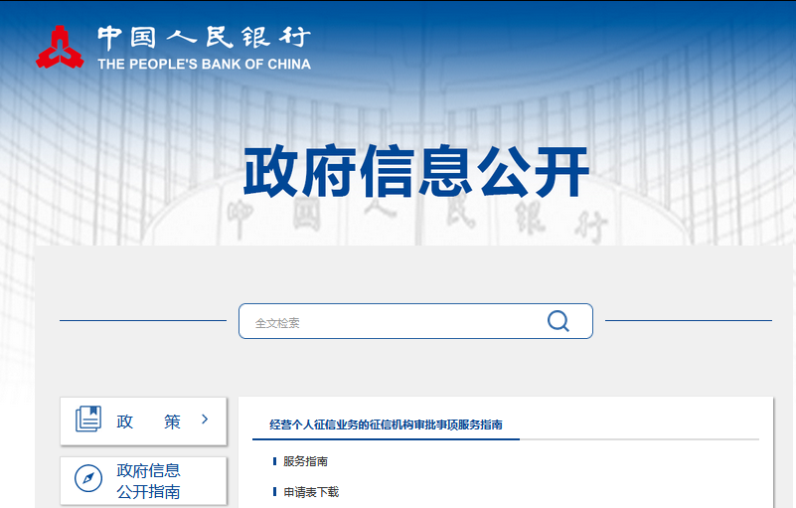This screenshot has width=796, height=508.
Task: Expand the 政策 menu using its chevron arrow
Action: (205, 420)
